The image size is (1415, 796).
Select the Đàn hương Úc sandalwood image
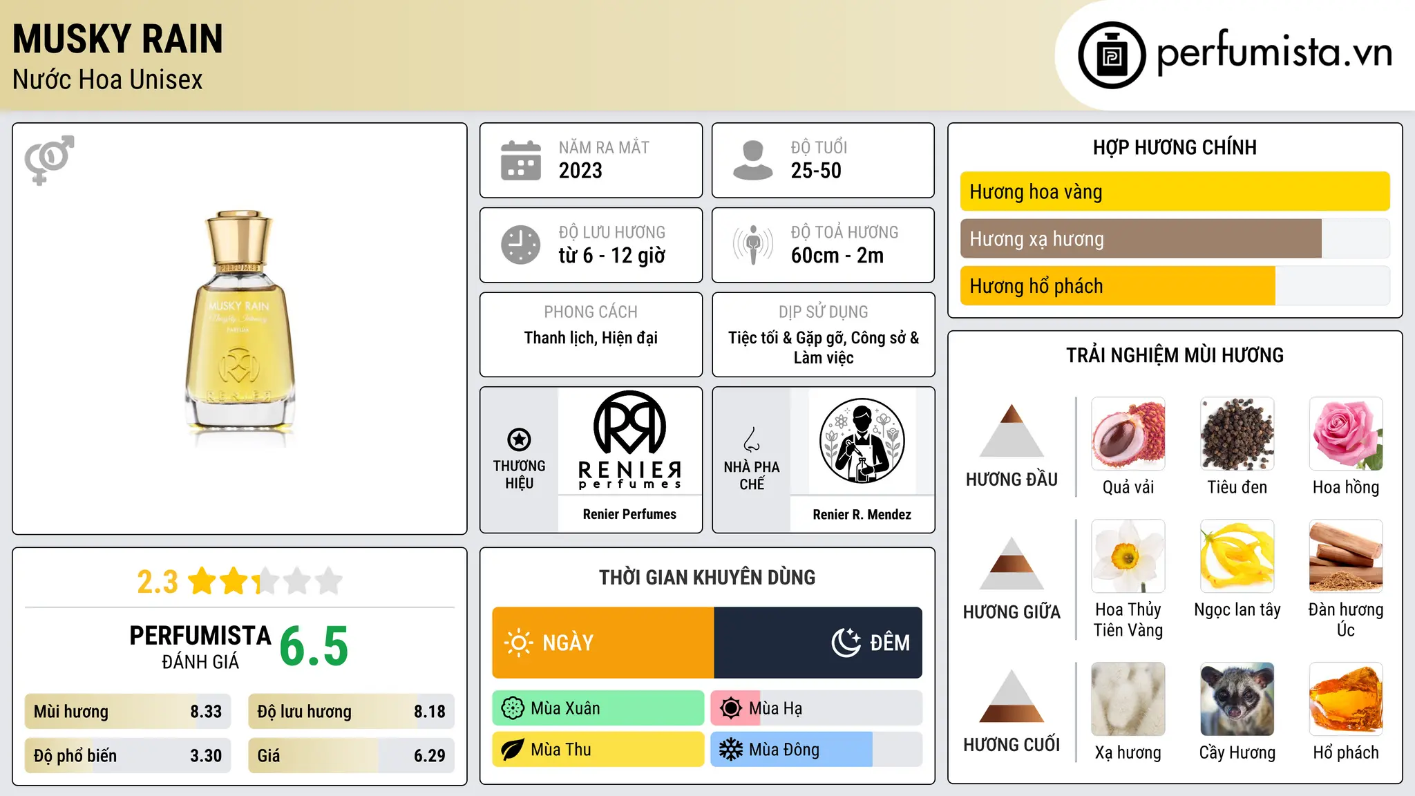coord(1346,556)
